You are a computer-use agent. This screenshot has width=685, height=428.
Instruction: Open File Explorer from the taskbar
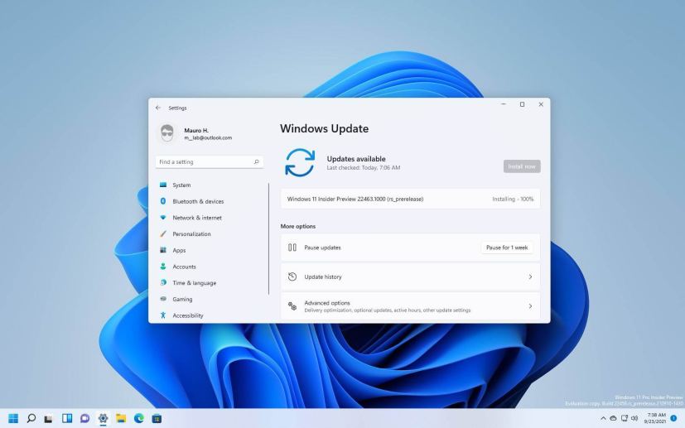click(121, 419)
